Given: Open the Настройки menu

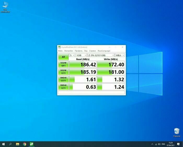Looking at the screenshot, I should (68, 51).
